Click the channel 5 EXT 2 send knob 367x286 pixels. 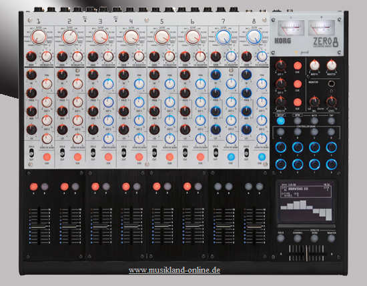[x=169, y=121]
